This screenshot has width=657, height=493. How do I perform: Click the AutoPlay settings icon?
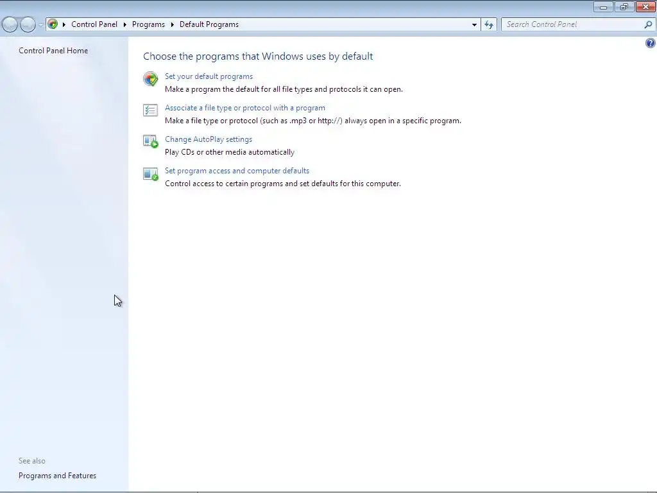click(x=150, y=141)
